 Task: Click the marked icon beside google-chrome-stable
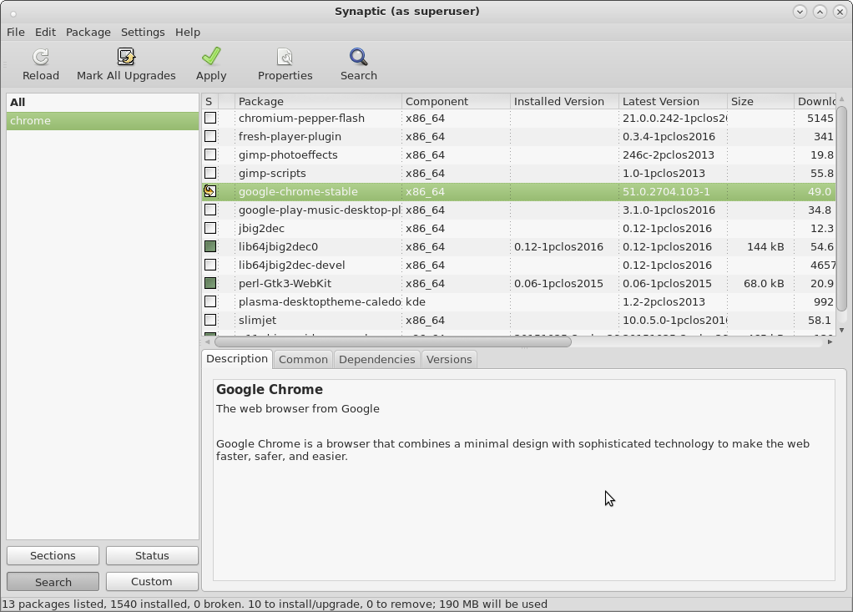(212, 191)
